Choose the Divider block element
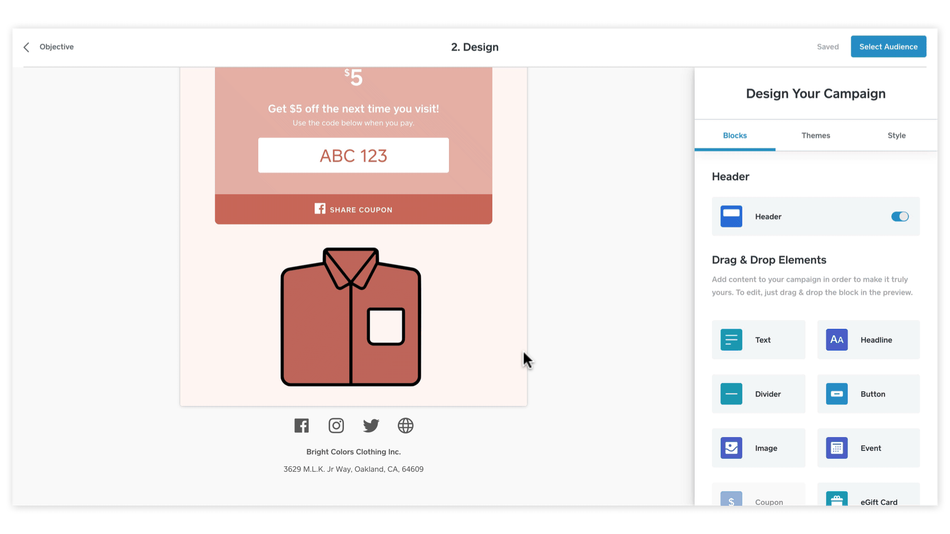Viewport: 950px width, 534px height. click(758, 394)
